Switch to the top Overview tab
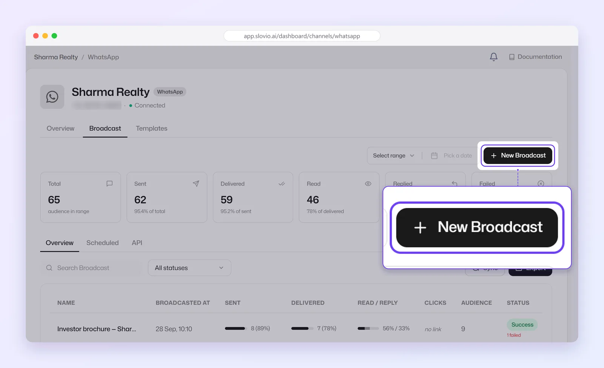Image resolution: width=604 pixels, height=368 pixels. [x=60, y=128]
